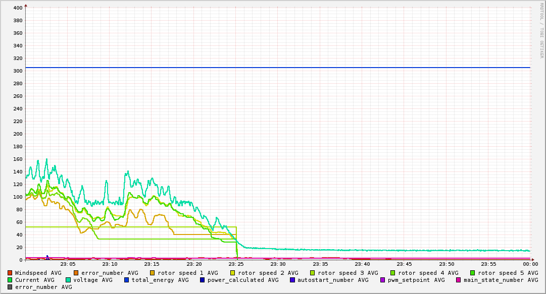Click the power_calculated AVG legend swatch
This screenshot has height=294, width=546.
click(x=203, y=280)
